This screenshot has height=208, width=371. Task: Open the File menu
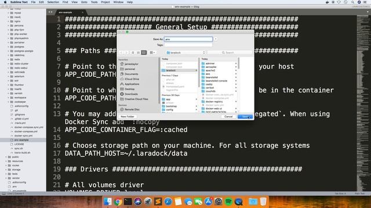pos(33,2)
